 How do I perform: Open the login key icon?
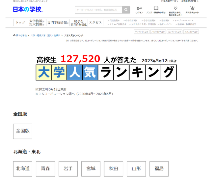(x=139, y=9)
